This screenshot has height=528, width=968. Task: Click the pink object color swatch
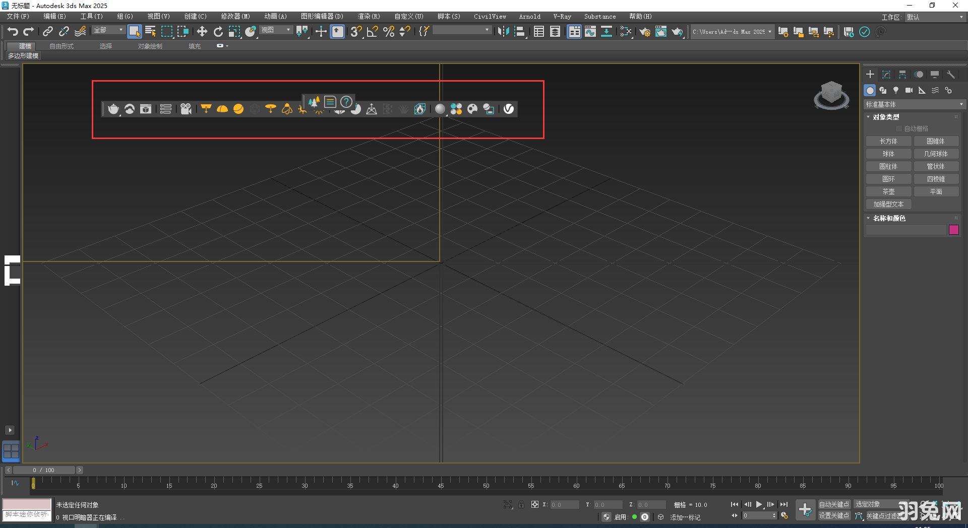point(953,230)
